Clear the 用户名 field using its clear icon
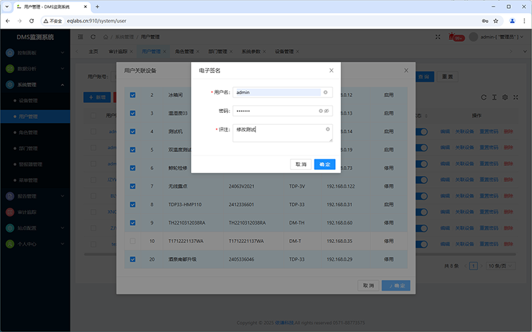 coord(325,92)
